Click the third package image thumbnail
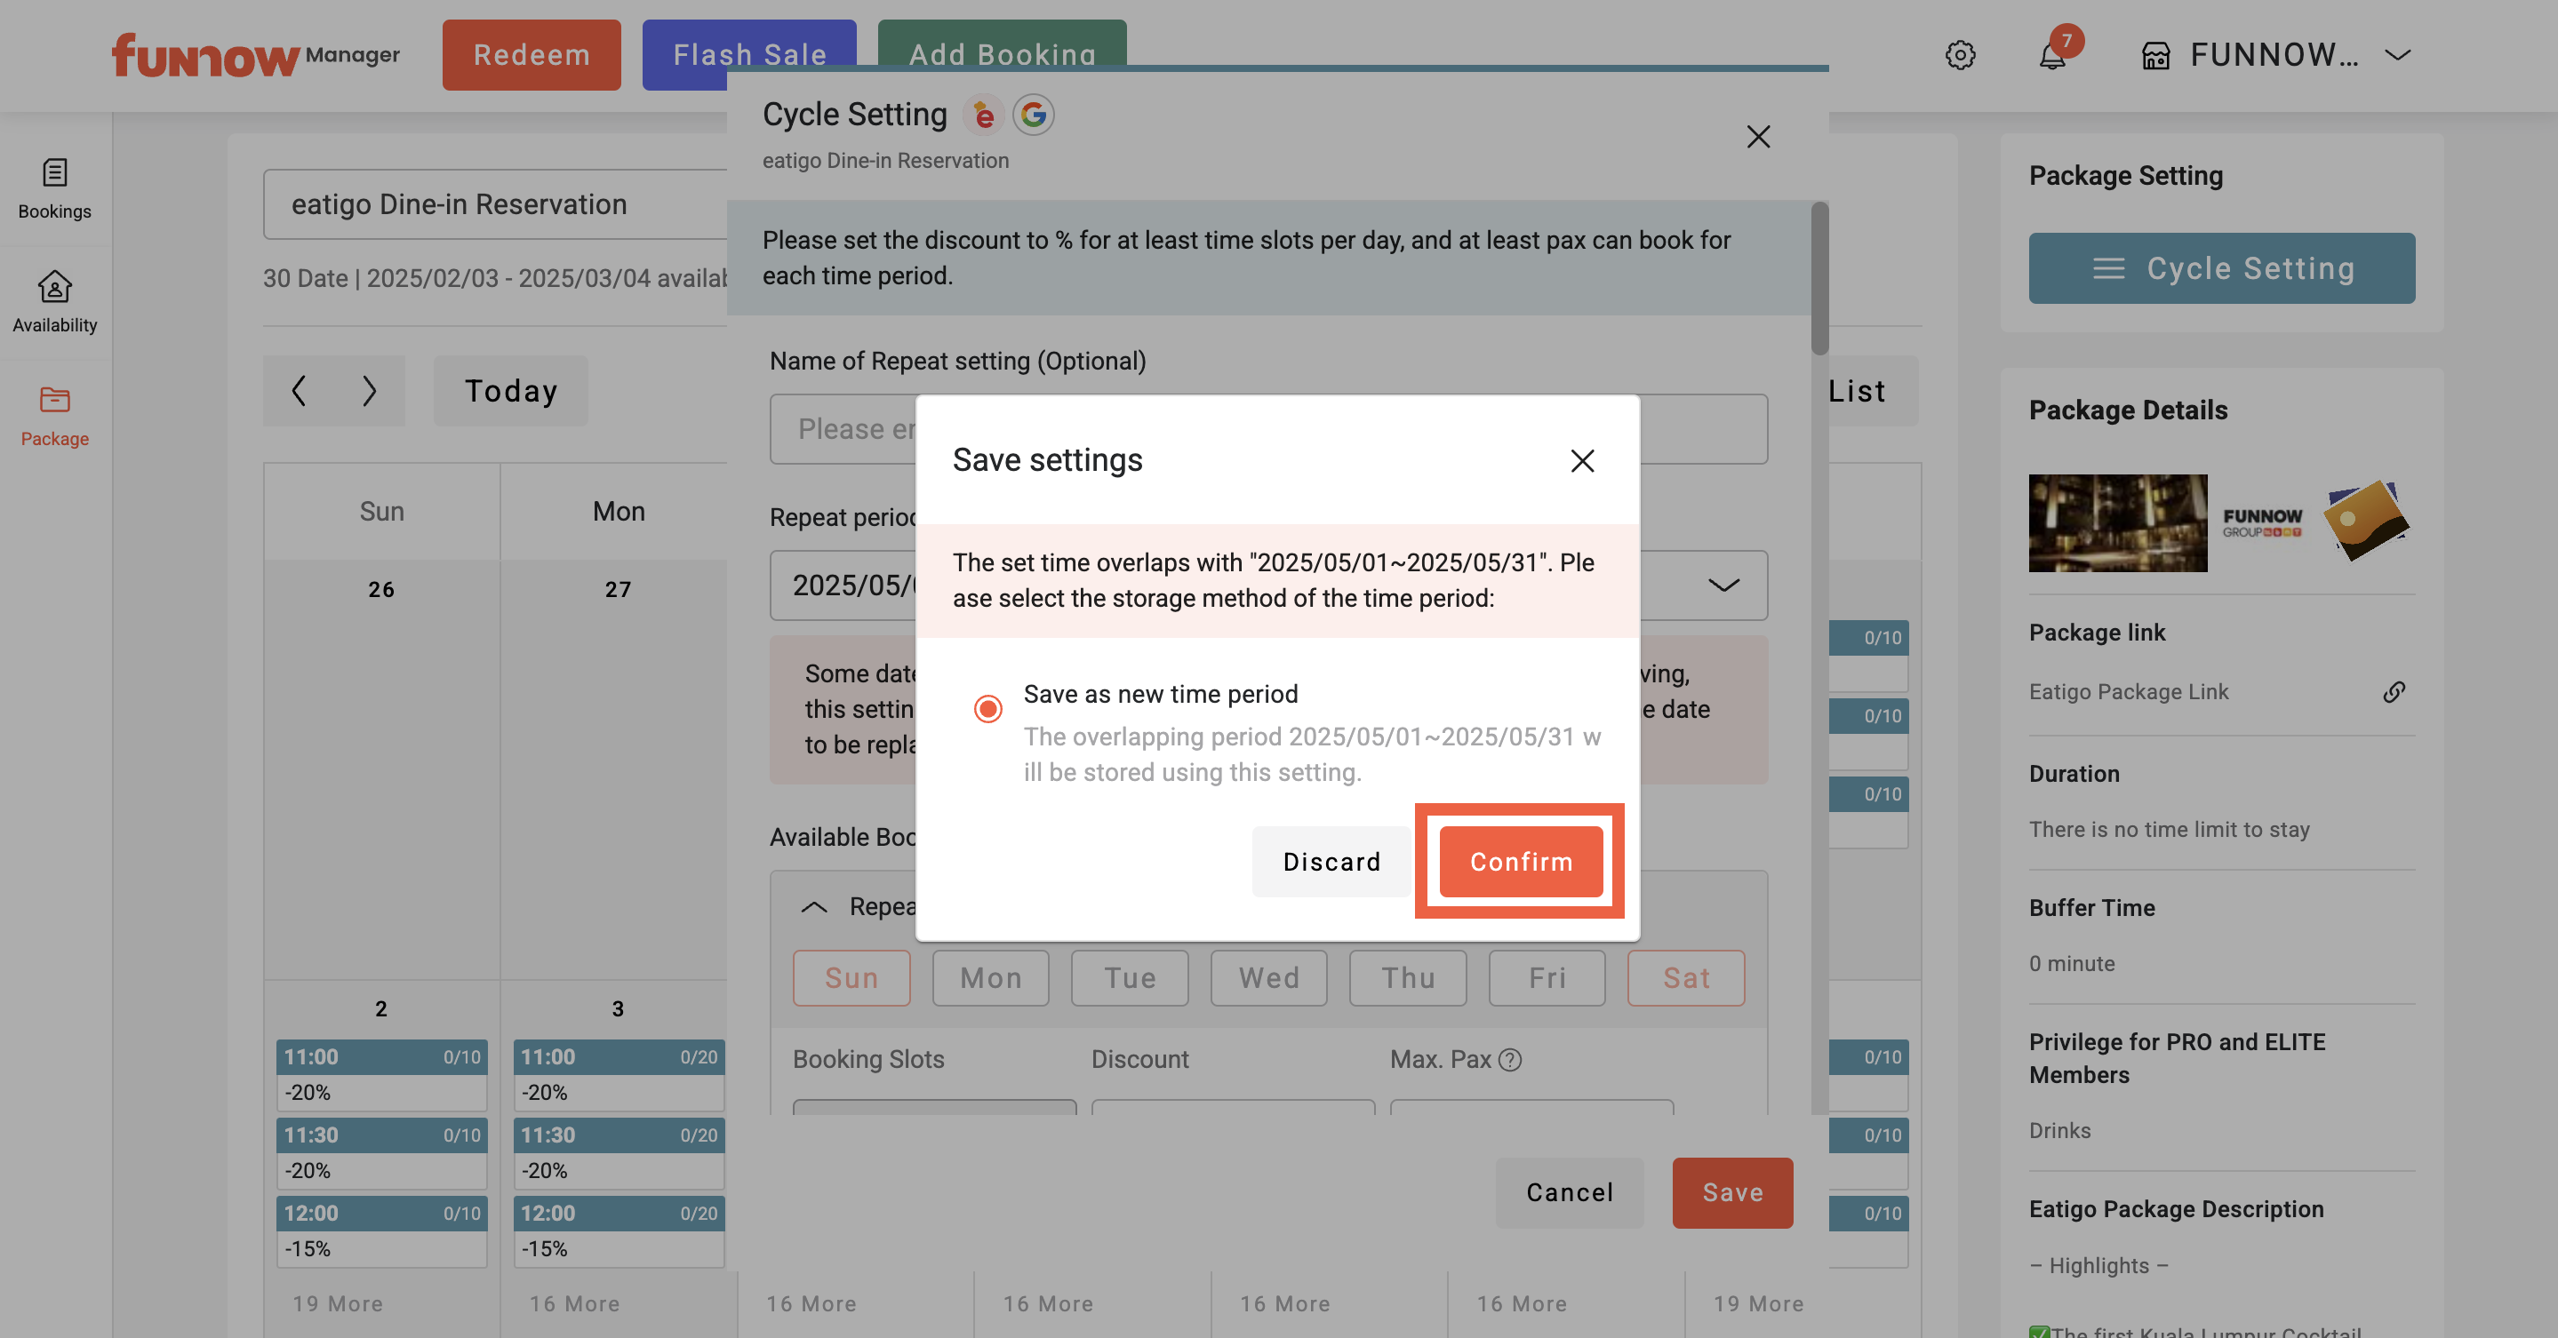The width and height of the screenshot is (2558, 1338). pyautogui.click(x=2366, y=520)
